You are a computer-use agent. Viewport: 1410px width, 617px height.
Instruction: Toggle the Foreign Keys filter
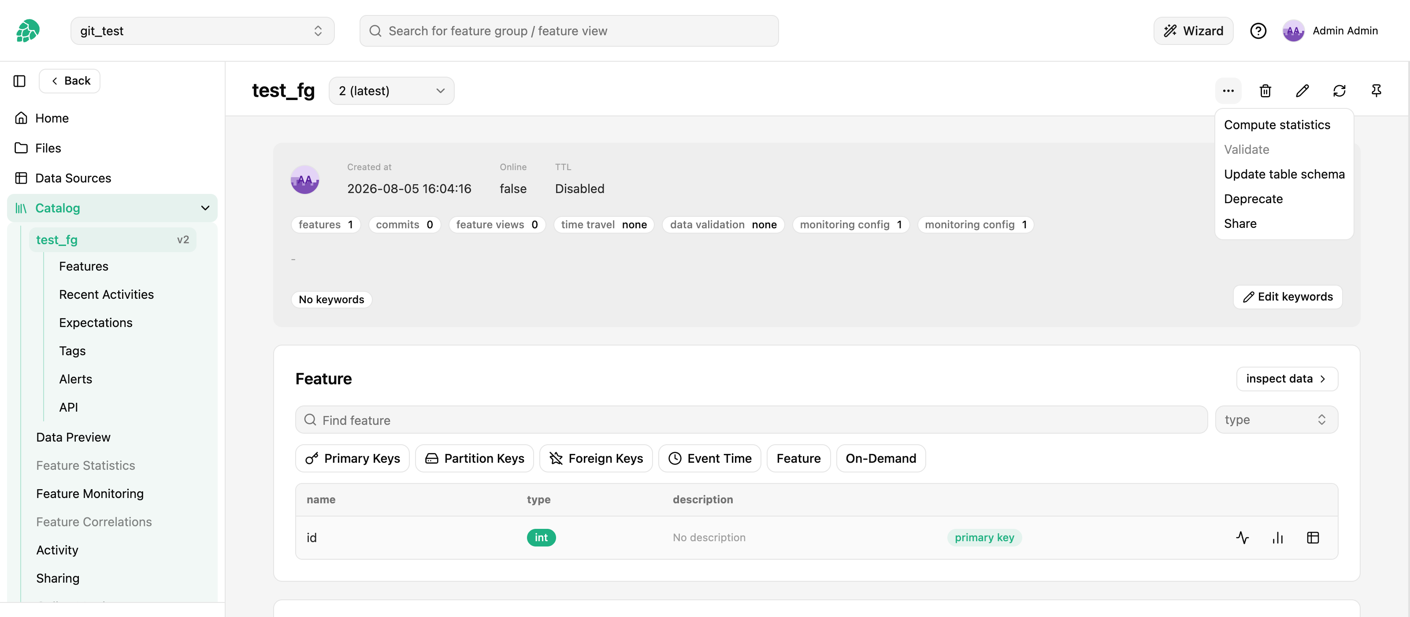pyautogui.click(x=596, y=458)
